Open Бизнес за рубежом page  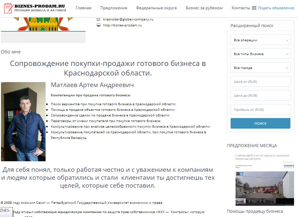[x=204, y=8]
